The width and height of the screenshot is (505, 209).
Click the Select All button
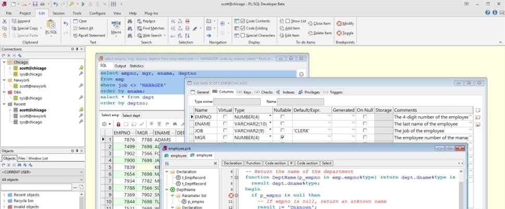click(82, 28)
